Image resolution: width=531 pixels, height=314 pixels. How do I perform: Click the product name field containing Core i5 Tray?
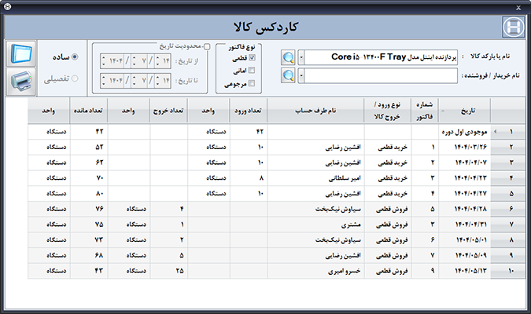pyautogui.click(x=381, y=57)
